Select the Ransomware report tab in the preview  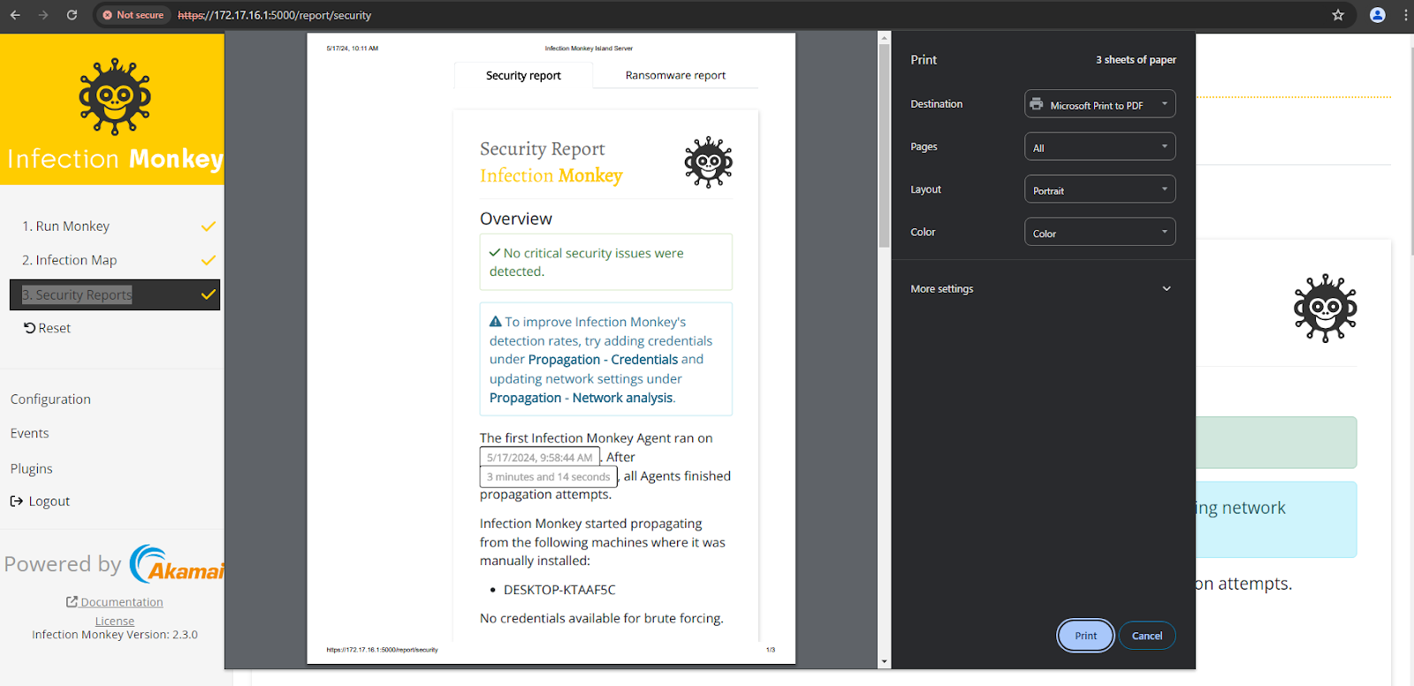click(675, 75)
